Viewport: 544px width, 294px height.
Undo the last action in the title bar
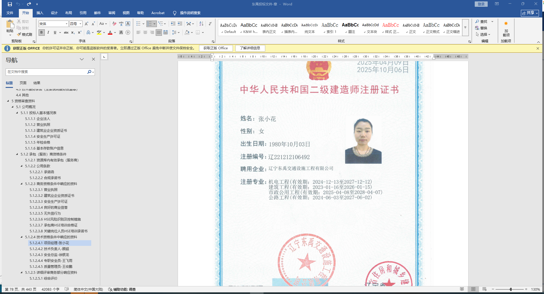coord(18,4)
